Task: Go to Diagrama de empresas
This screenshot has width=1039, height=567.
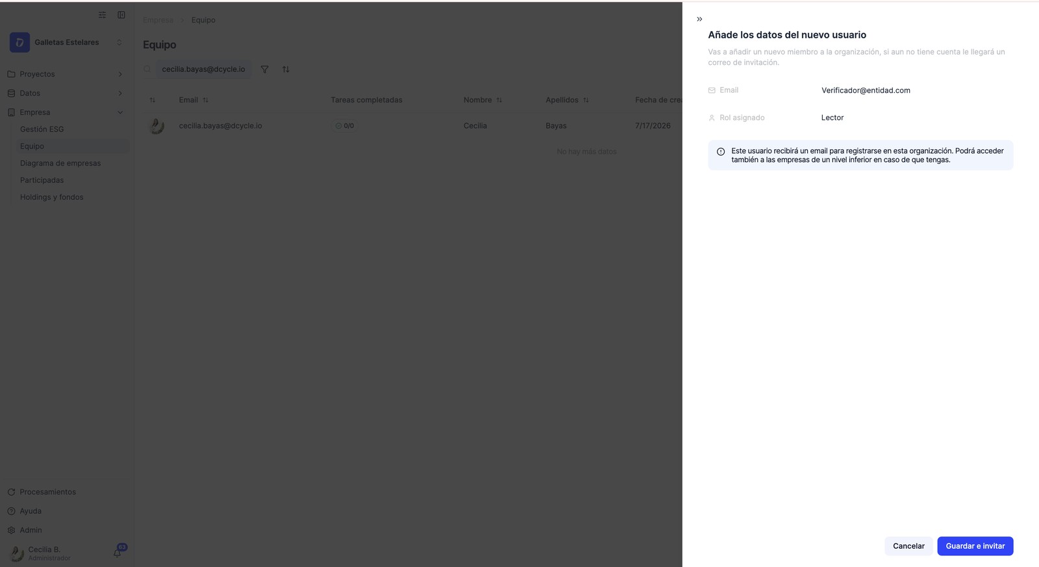Action: (60, 163)
